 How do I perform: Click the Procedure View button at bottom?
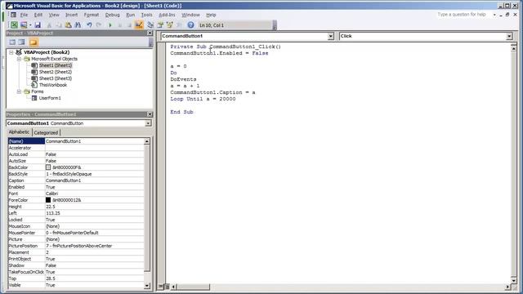point(161,287)
